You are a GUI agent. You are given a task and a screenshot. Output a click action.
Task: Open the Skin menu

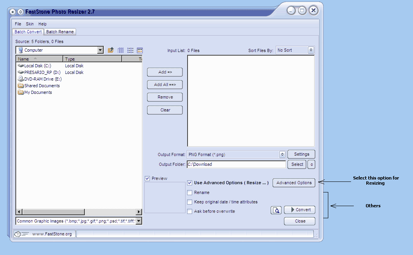pyautogui.click(x=30, y=24)
